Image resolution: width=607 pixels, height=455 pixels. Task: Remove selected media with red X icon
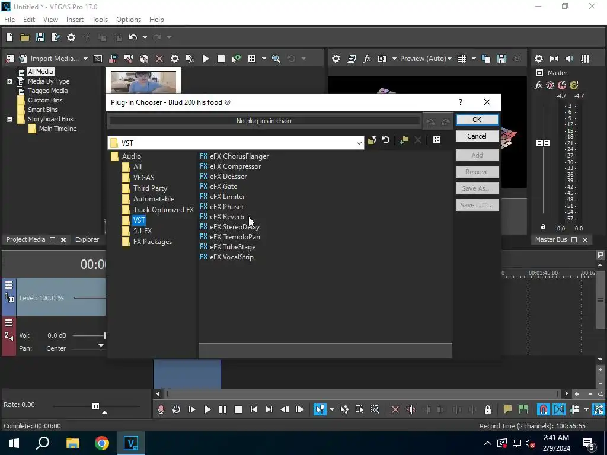(159, 59)
